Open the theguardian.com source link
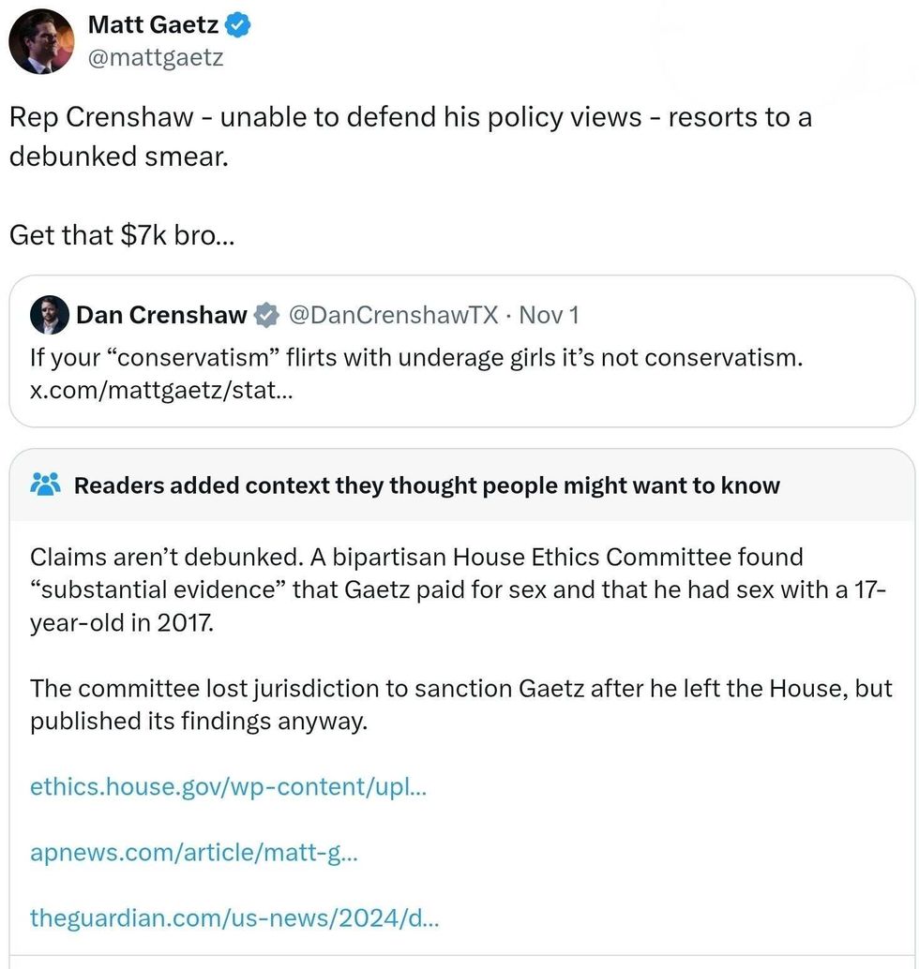Image resolution: width=919 pixels, height=969 pixels. click(234, 917)
